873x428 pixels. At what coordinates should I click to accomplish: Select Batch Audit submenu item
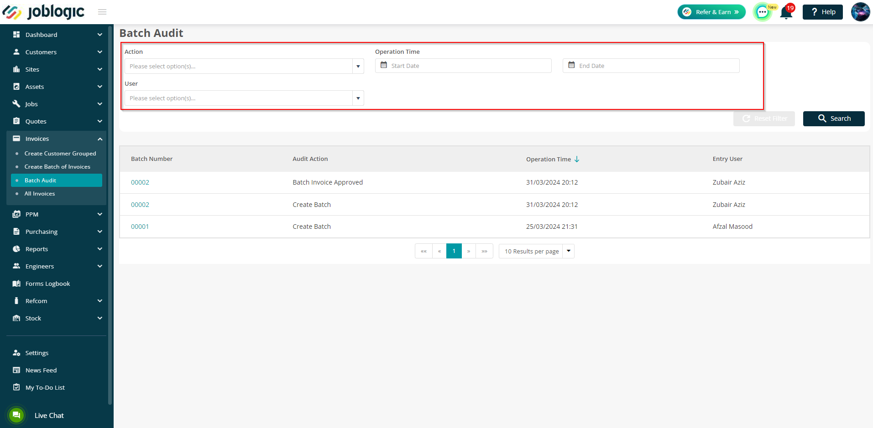pyautogui.click(x=57, y=180)
